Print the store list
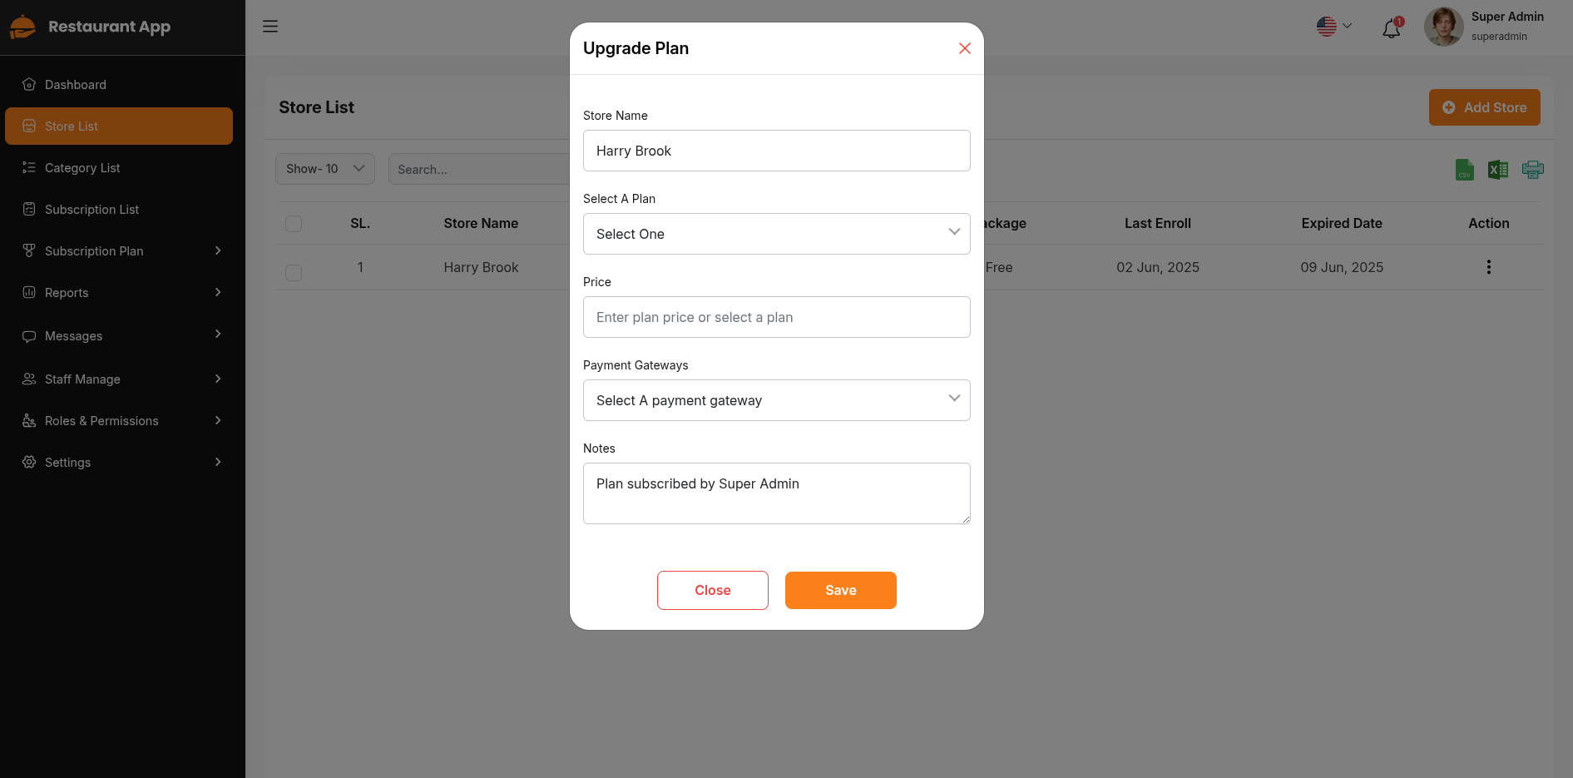This screenshot has height=778, width=1573. [x=1533, y=170]
